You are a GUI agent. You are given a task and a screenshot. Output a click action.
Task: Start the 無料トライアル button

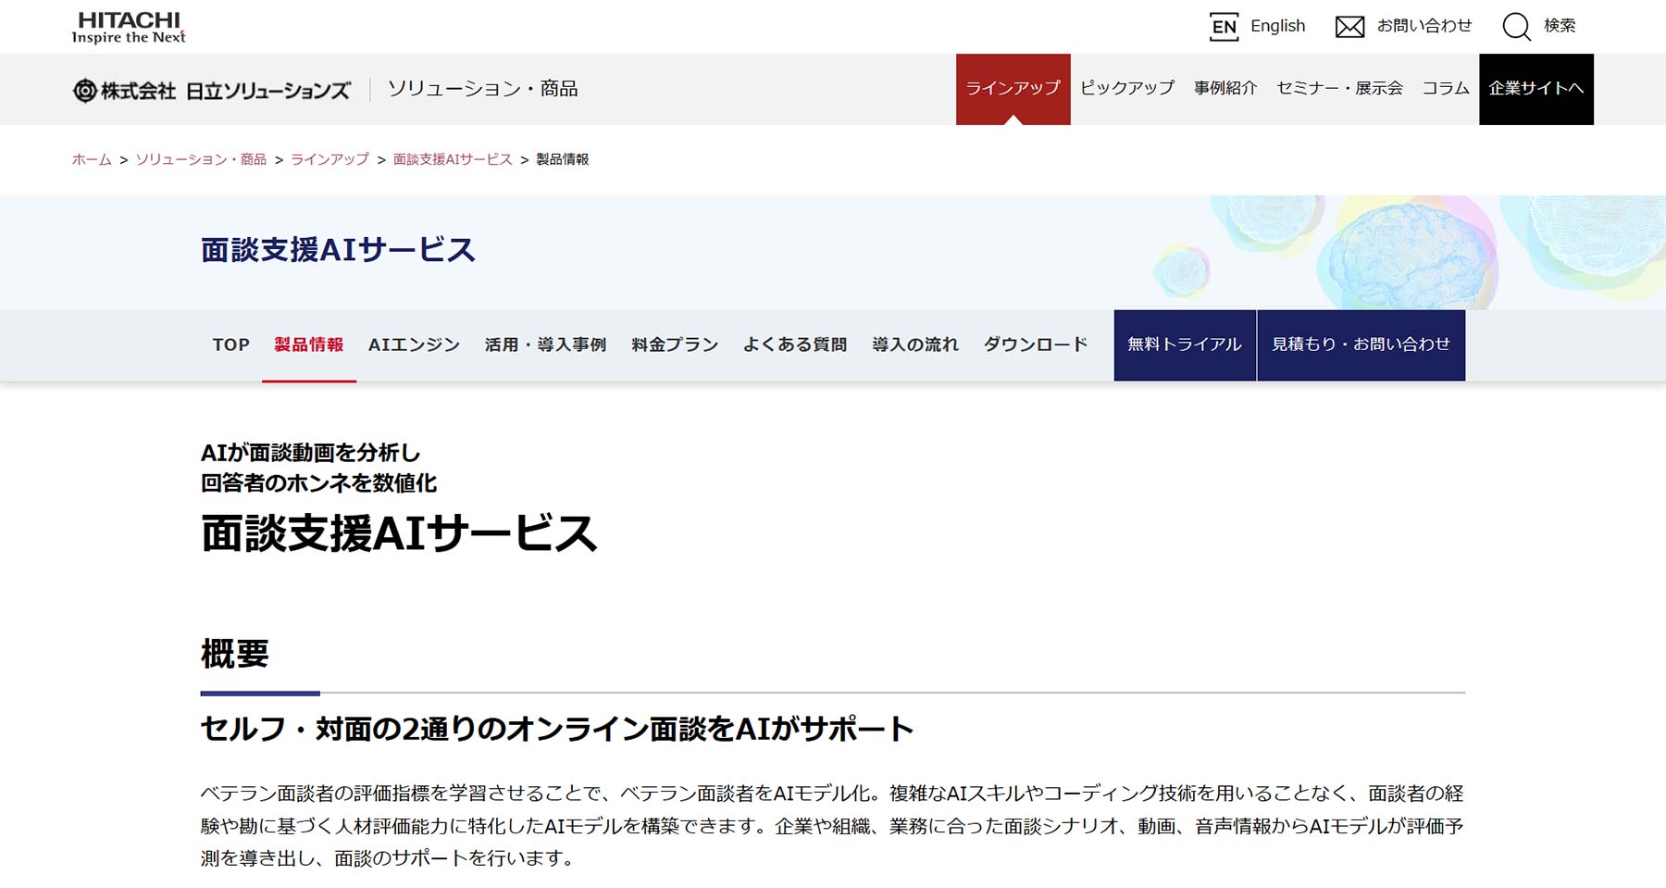1185,344
